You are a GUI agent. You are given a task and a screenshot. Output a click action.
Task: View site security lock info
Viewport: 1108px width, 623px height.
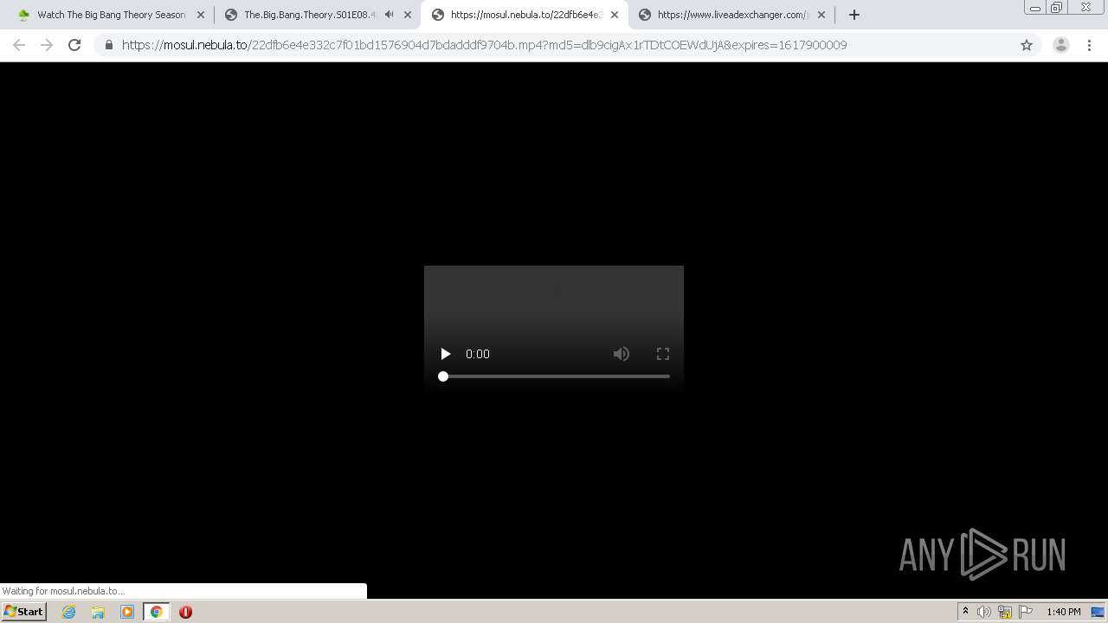coord(109,45)
